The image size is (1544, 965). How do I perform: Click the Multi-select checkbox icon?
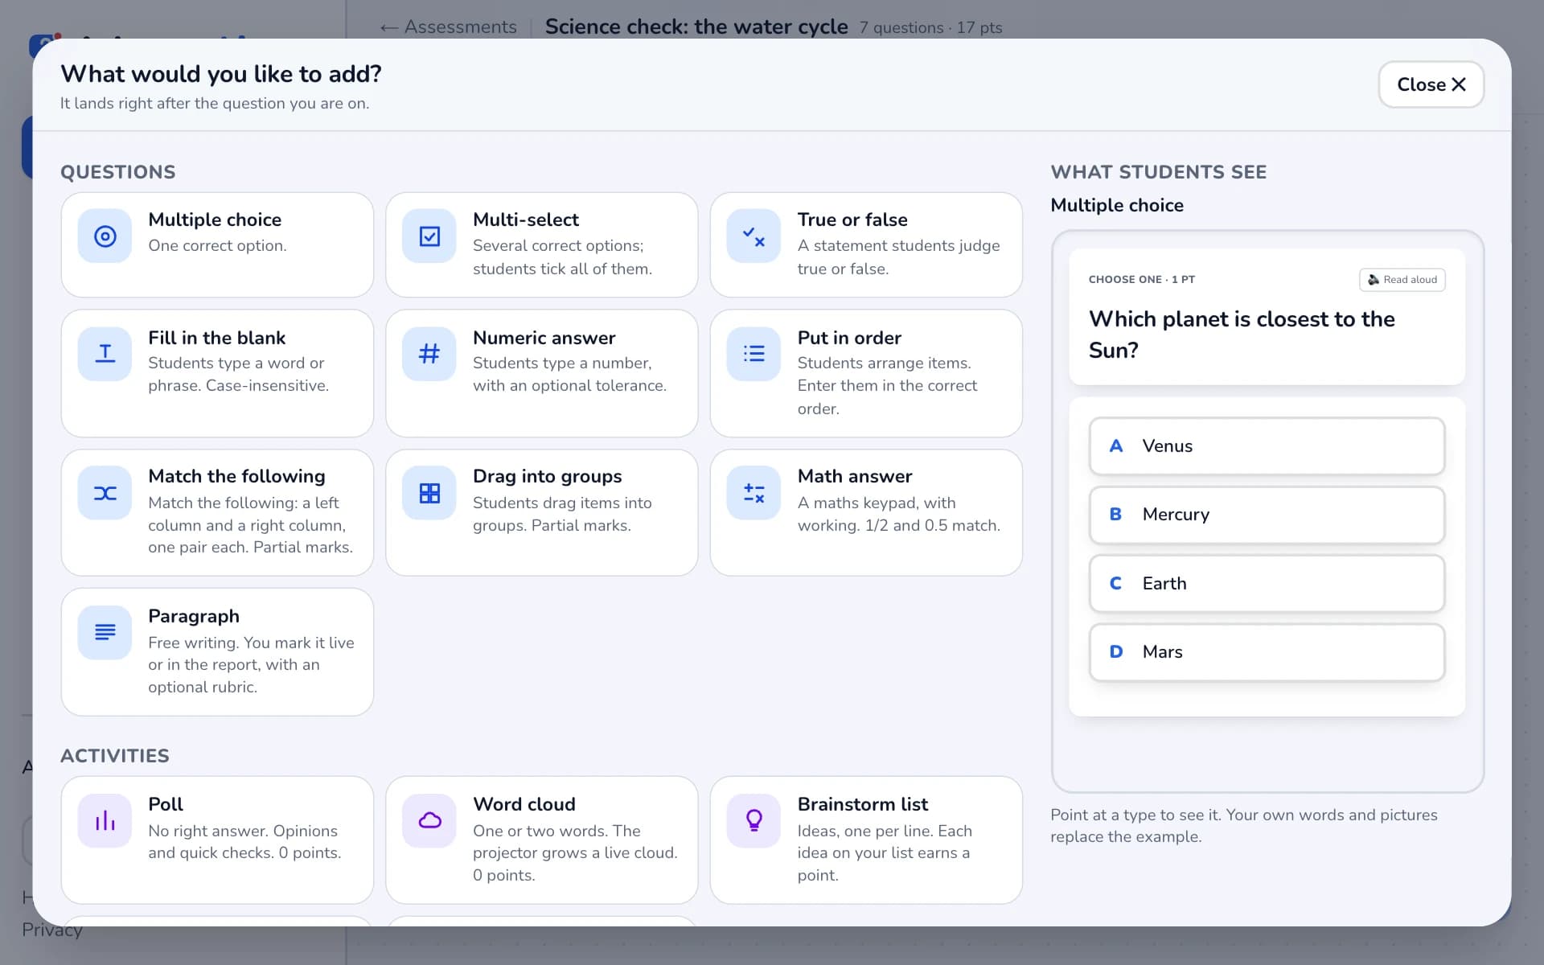pyautogui.click(x=429, y=236)
